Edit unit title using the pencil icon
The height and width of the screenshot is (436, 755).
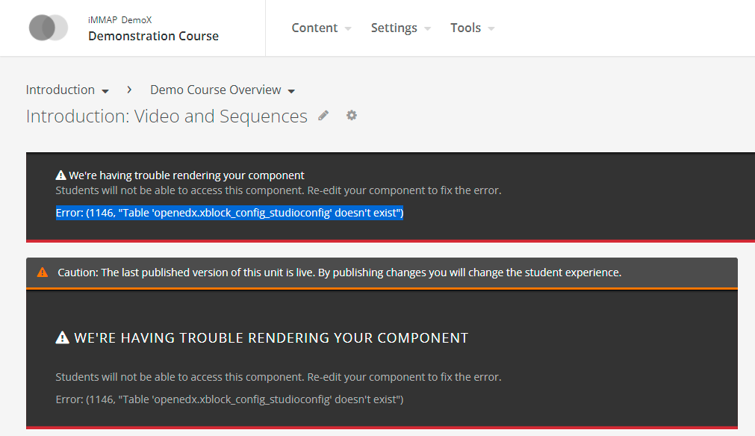pos(323,116)
